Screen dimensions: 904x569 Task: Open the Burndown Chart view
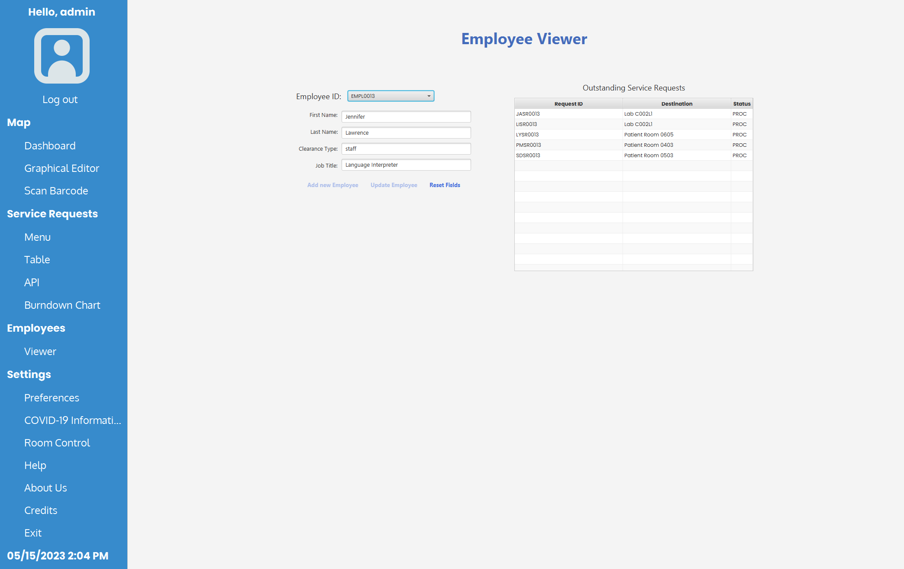pos(62,305)
